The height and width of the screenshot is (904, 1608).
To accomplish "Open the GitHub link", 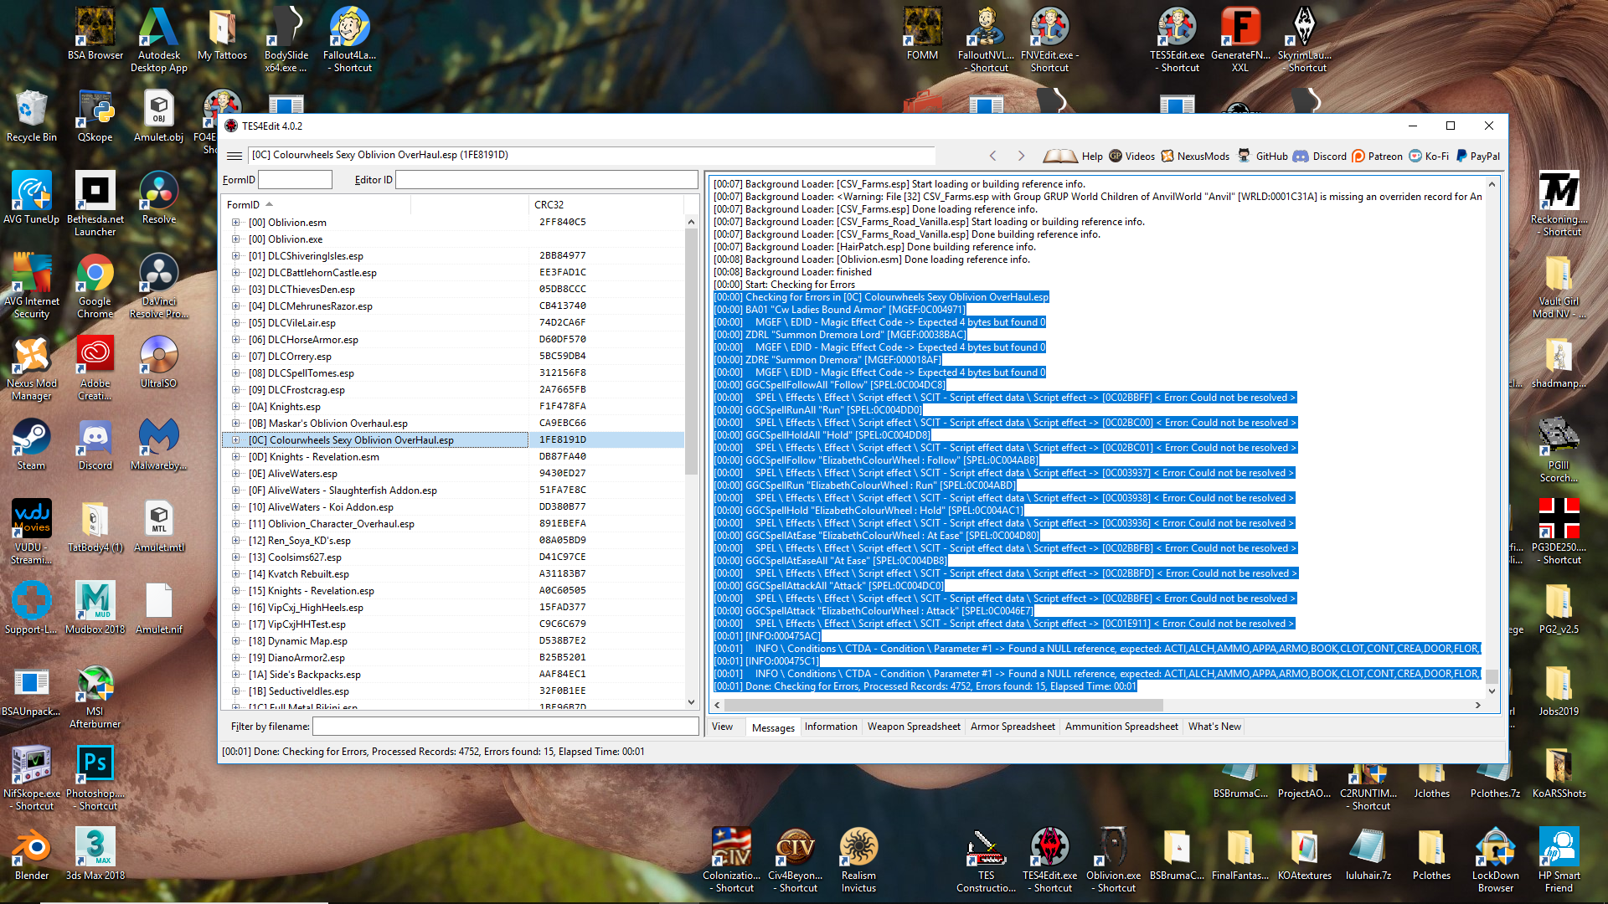I will pos(1263,156).
